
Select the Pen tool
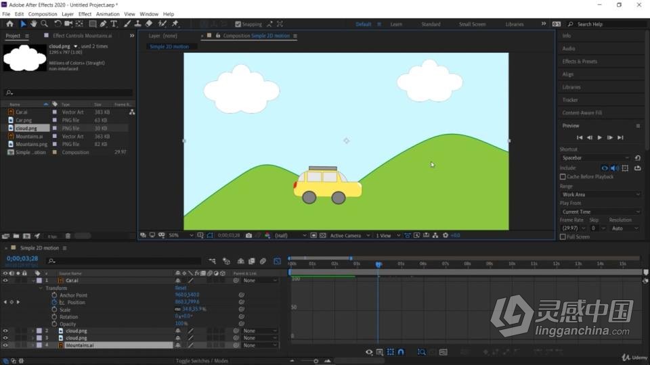(x=103, y=24)
